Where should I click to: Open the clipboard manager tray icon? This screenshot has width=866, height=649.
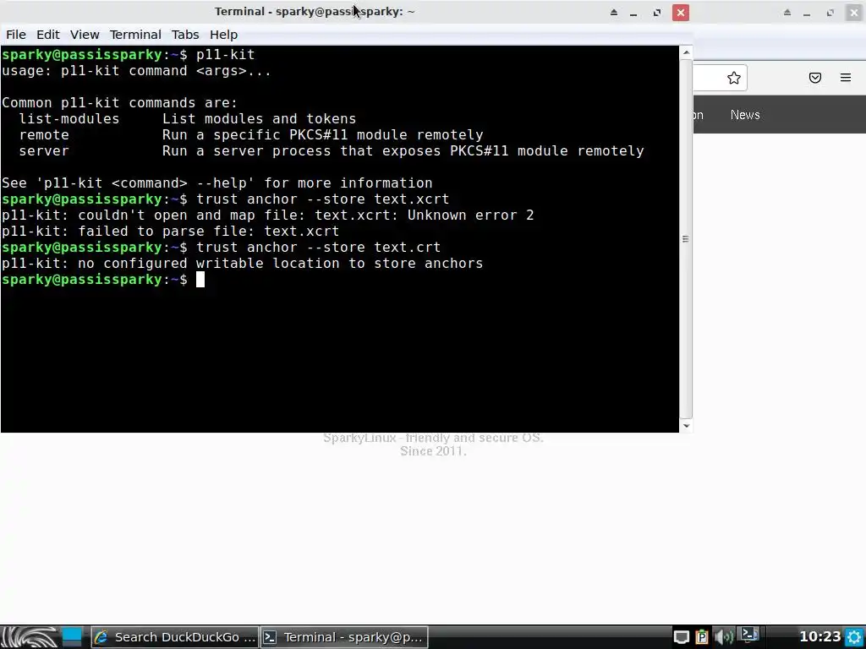coord(701,637)
